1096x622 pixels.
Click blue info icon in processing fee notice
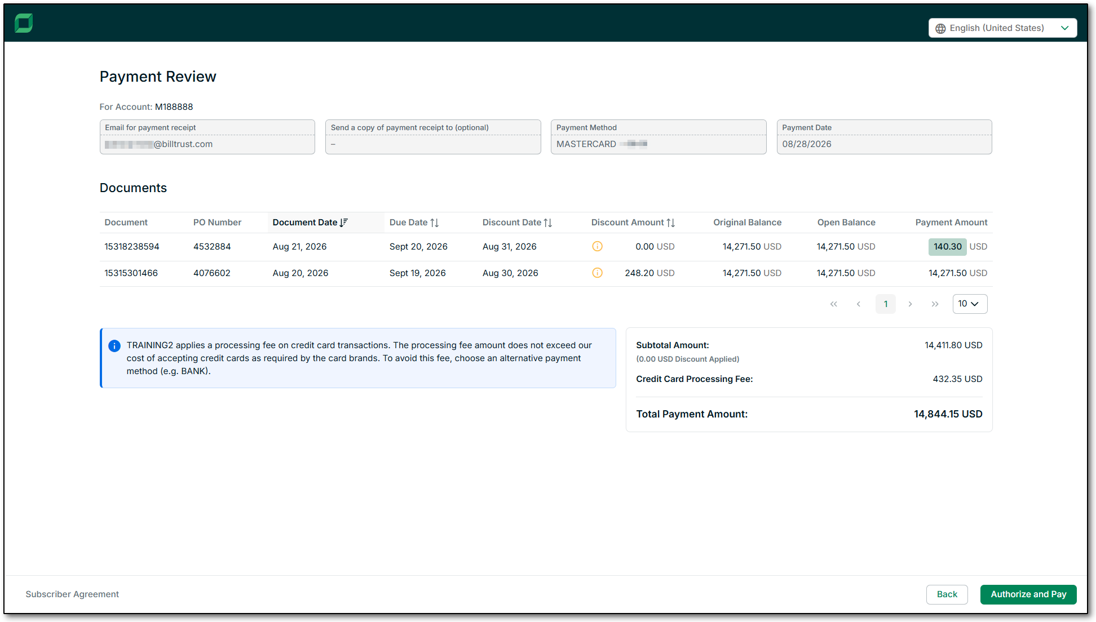pyautogui.click(x=114, y=345)
